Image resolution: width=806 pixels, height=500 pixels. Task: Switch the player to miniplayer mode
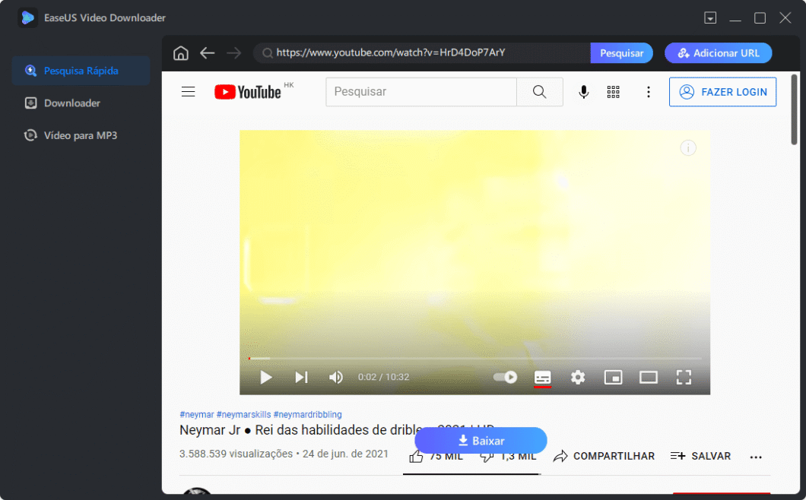coord(613,377)
